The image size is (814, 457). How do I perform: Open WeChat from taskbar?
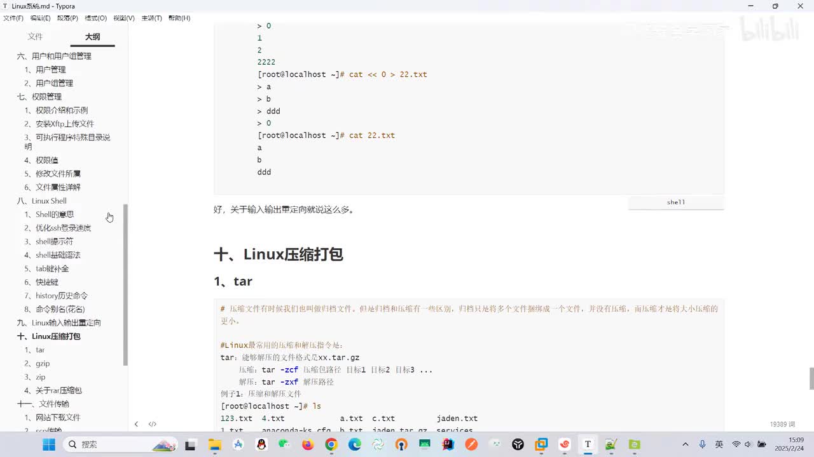click(x=284, y=444)
